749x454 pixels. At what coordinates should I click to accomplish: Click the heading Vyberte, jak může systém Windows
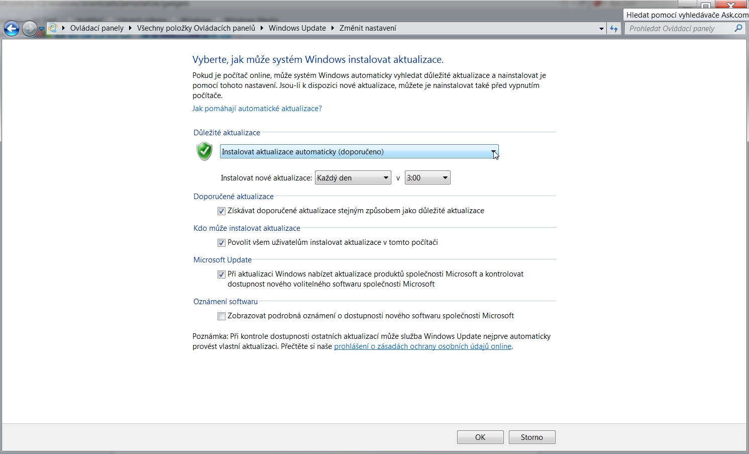(x=318, y=59)
